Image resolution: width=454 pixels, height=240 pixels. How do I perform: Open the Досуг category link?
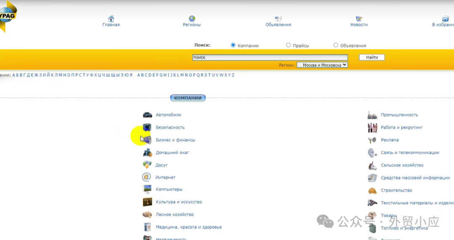click(161, 165)
